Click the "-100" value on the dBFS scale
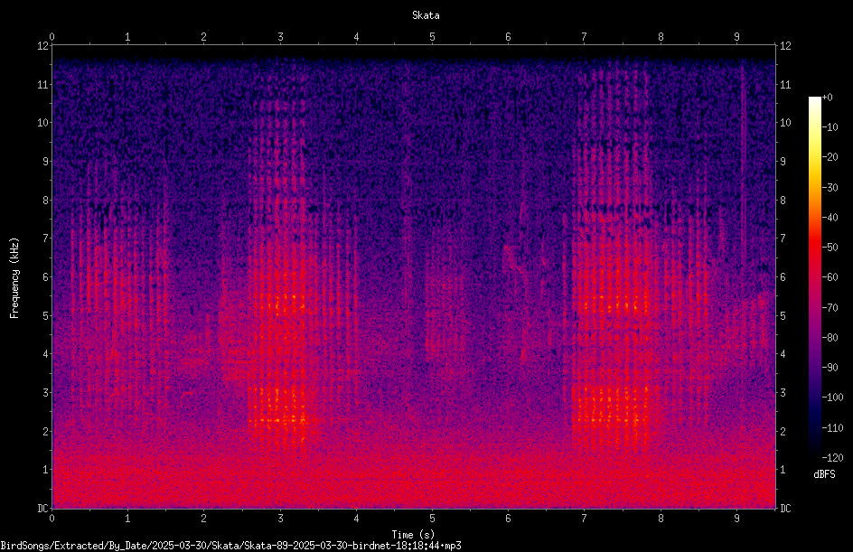853x552 pixels. pyautogui.click(x=832, y=398)
